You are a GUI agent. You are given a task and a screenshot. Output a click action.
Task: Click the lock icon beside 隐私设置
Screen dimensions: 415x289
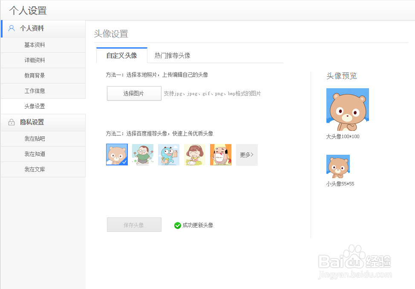12,122
